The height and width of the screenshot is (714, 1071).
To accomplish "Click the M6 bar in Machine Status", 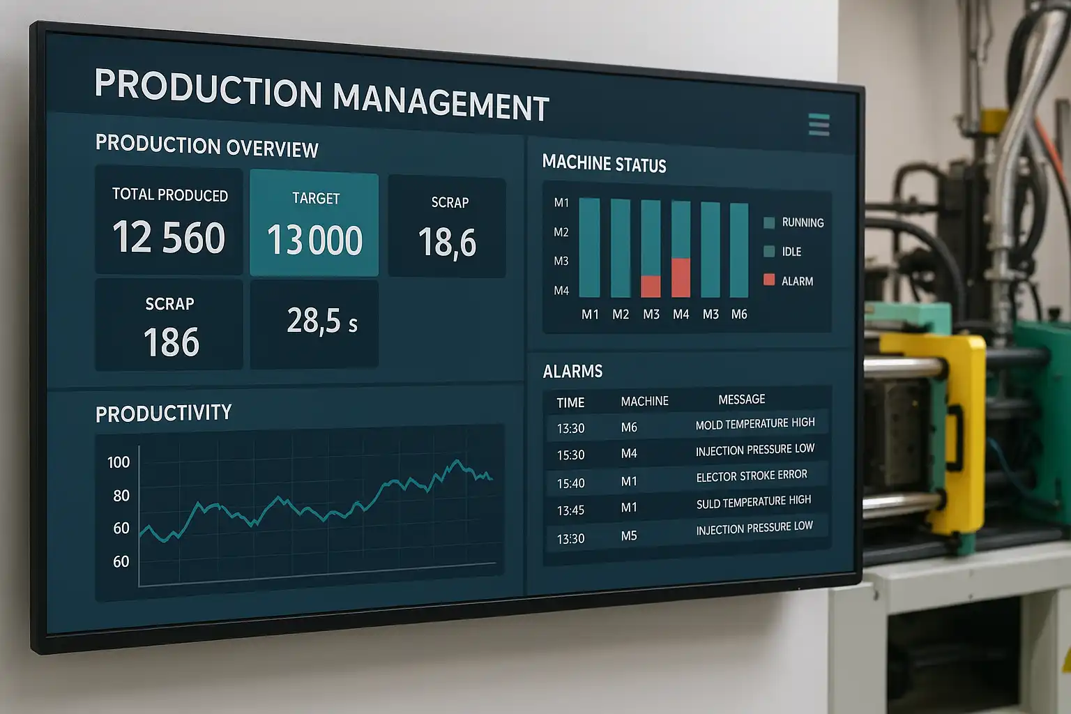I will pyautogui.click(x=739, y=251).
